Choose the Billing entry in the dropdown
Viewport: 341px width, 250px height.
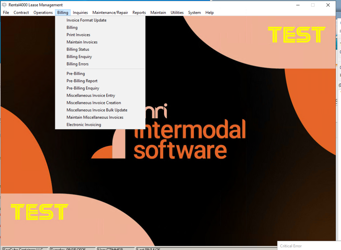100,28
